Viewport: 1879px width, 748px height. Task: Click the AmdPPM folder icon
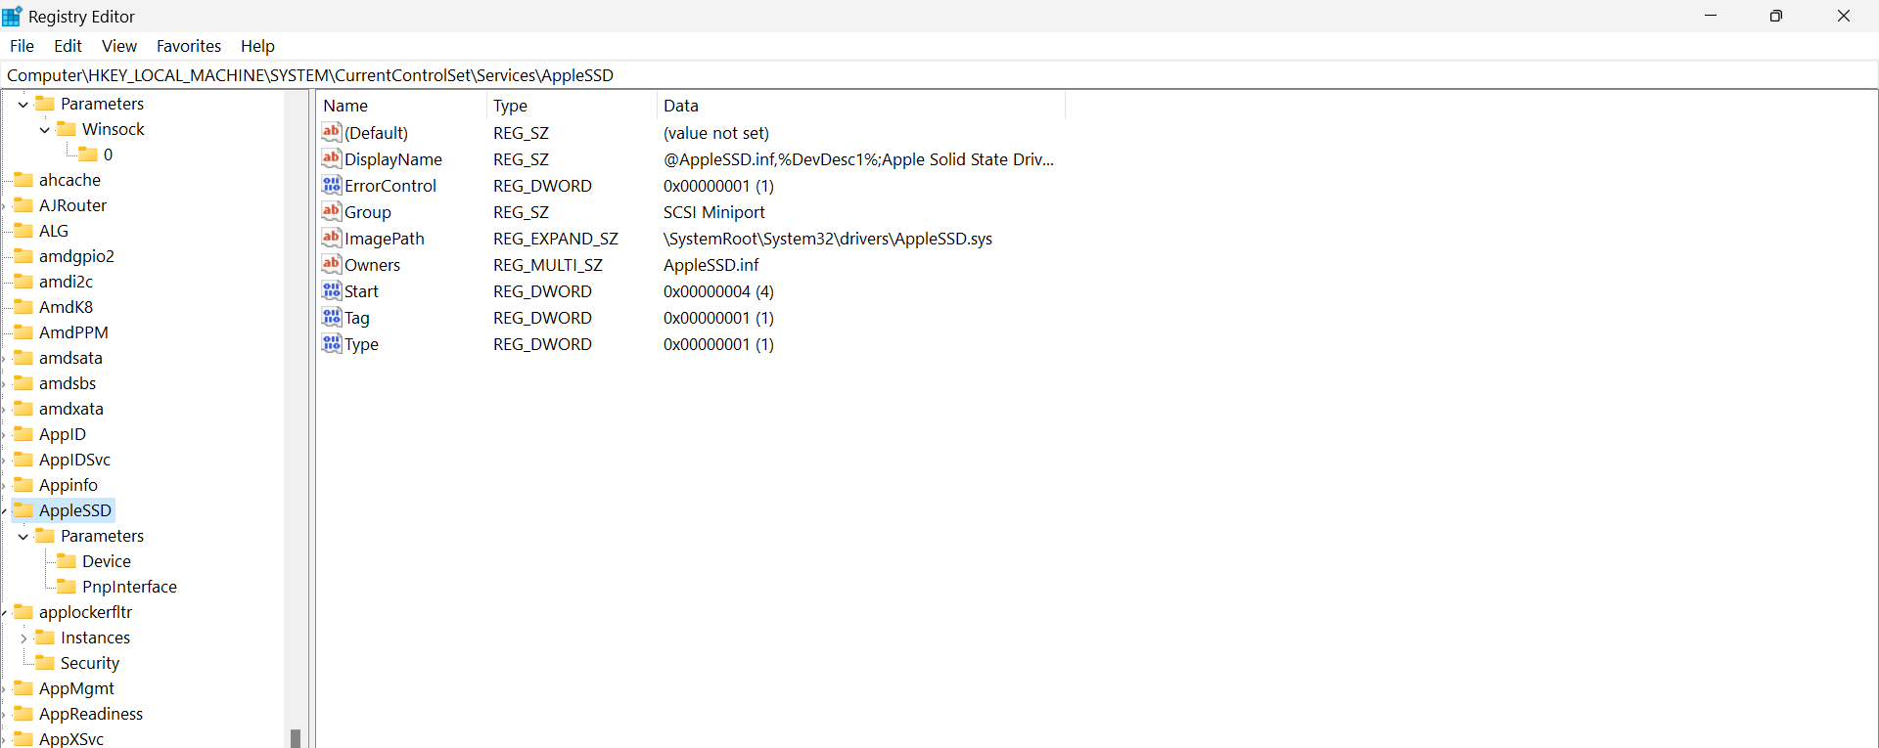point(23,332)
